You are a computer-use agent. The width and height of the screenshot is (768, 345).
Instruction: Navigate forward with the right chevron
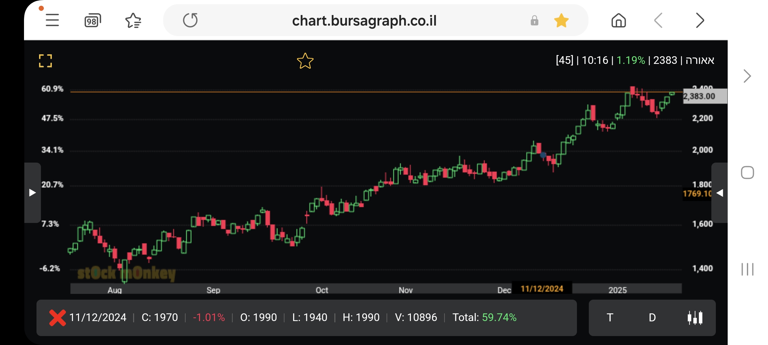pos(700,21)
